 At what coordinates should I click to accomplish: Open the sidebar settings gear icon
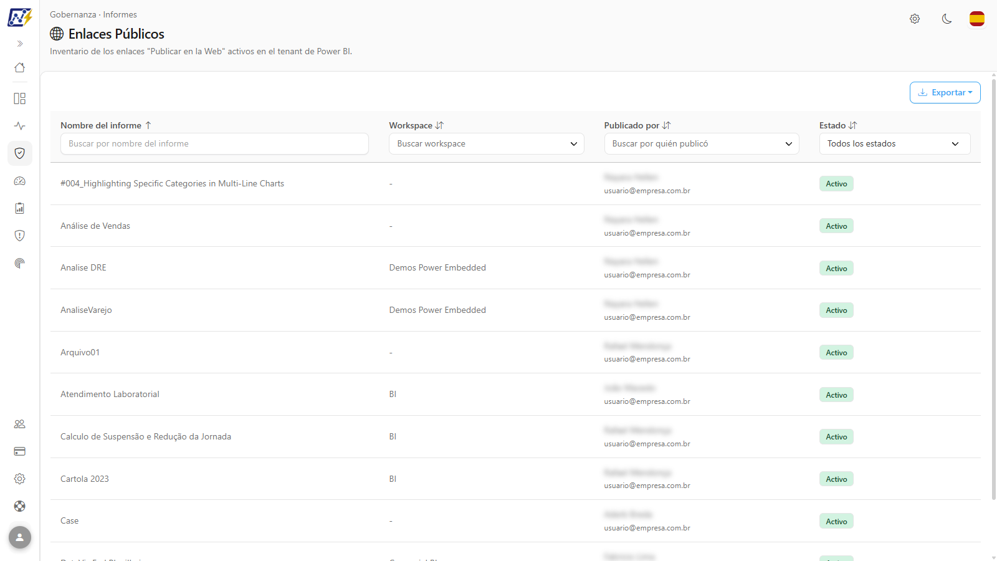click(20, 479)
